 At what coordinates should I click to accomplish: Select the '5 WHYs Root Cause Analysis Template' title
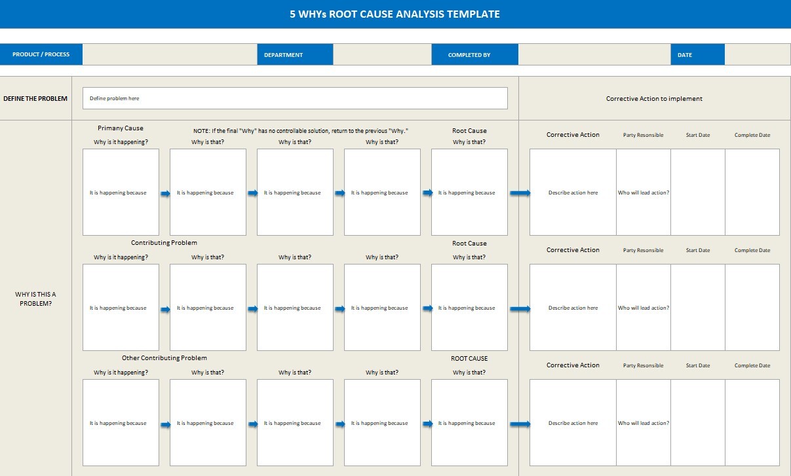tap(395, 14)
